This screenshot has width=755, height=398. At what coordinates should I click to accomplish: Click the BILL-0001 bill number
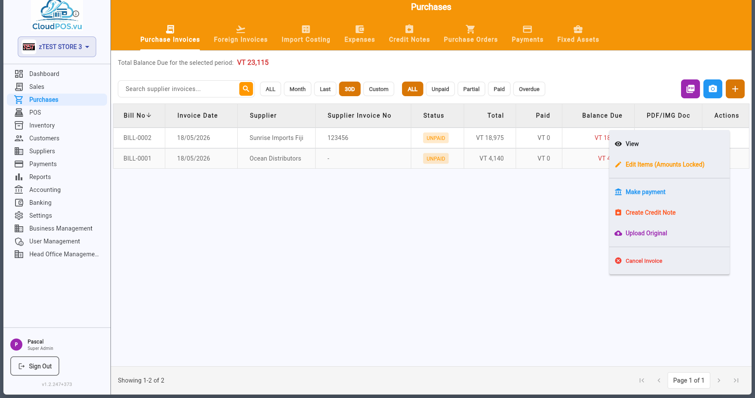137,158
